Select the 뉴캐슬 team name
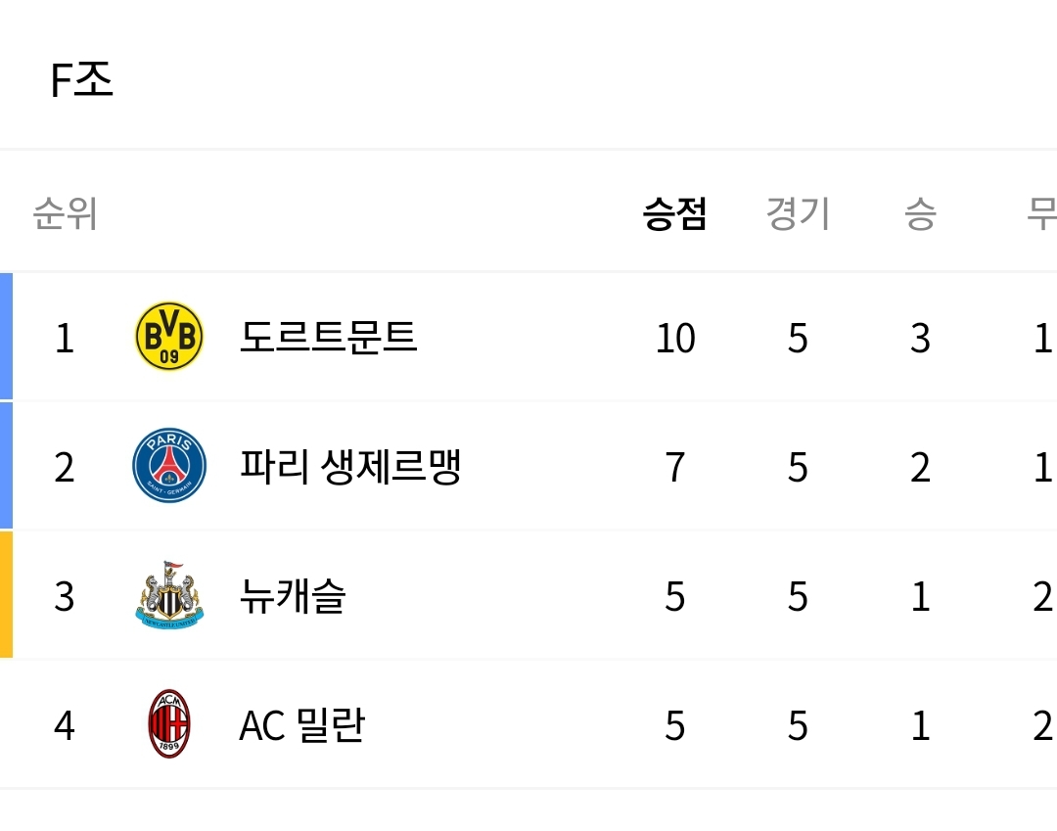 (293, 596)
